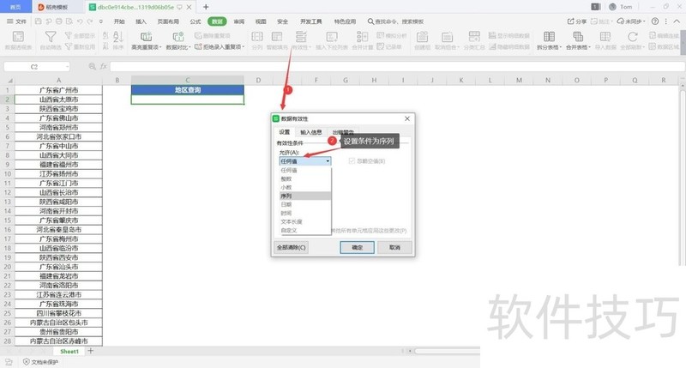This screenshot has width=686, height=368.
Task: Click 隐藏明细数据 hide detail
Action: pos(508,46)
